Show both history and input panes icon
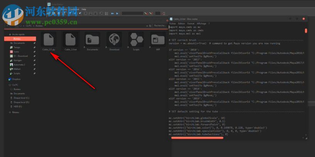 coord(95,13)
